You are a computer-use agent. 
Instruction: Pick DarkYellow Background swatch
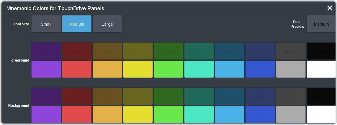click(138, 96)
